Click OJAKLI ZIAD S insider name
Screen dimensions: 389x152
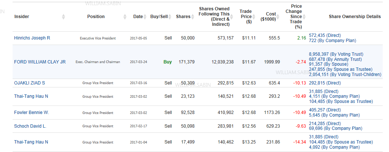[30, 83]
